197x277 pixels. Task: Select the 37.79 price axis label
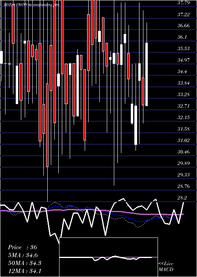pyautogui.click(x=184, y=3)
